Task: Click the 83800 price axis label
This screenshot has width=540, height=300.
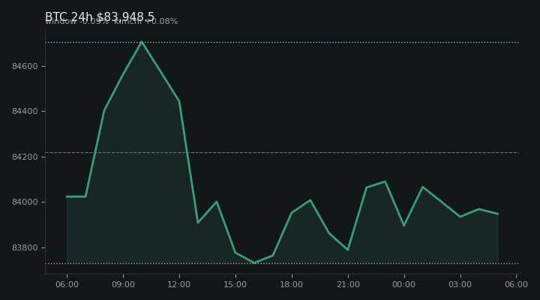Action: (25, 247)
